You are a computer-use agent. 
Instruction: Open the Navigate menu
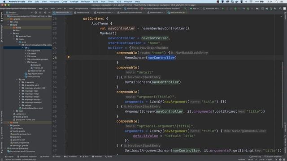click(x=54, y=1)
